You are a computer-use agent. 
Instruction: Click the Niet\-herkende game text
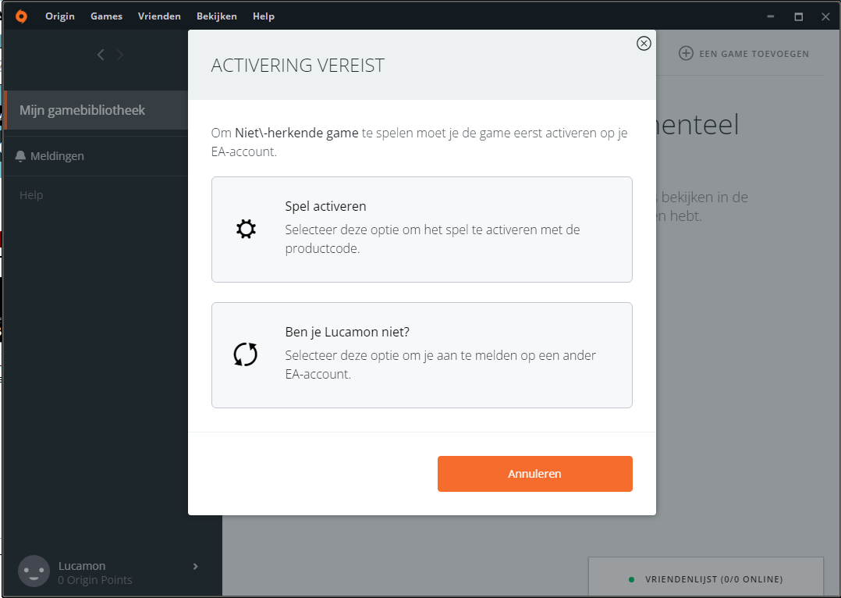[296, 133]
